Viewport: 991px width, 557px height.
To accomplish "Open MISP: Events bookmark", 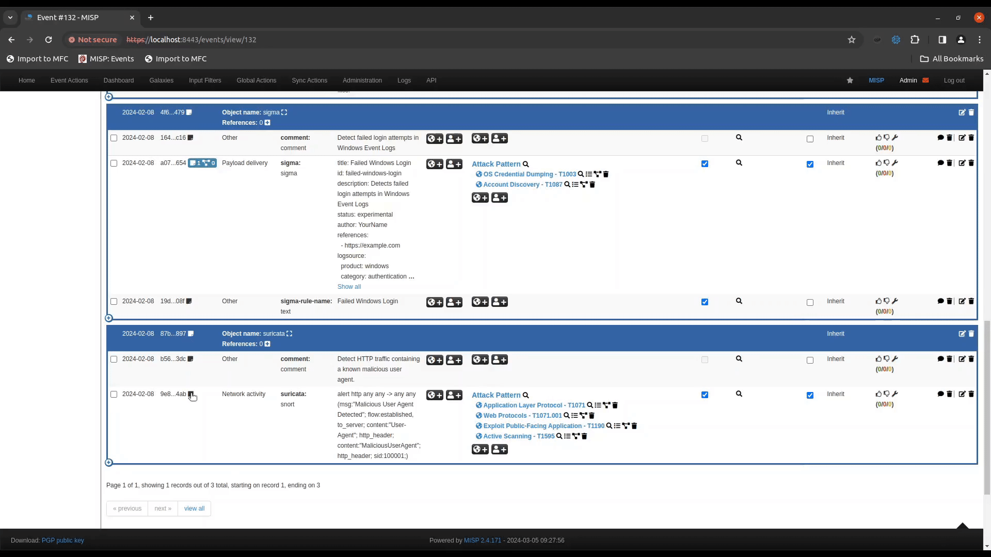I will [x=106, y=59].
